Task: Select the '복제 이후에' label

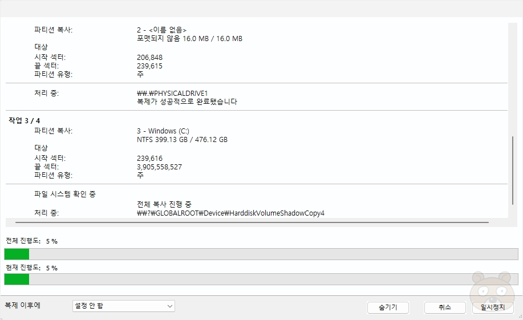Action: coord(22,305)
